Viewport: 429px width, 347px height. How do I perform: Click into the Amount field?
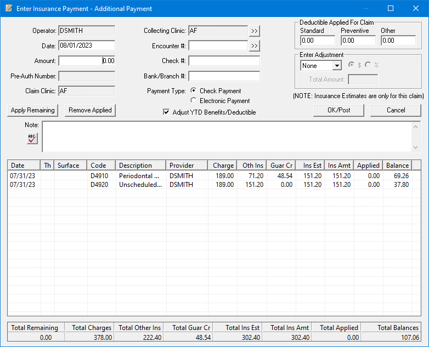click(87, 61)
